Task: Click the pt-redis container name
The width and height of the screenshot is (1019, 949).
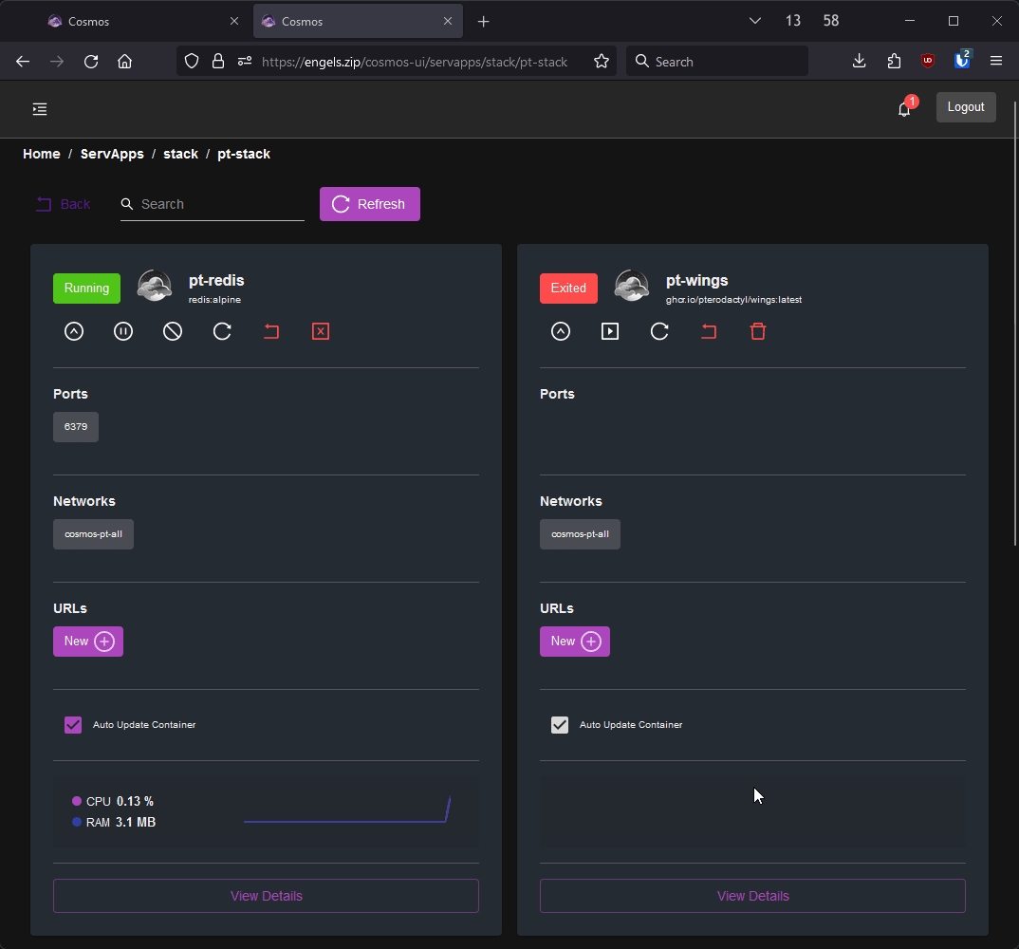Action: tap(216, 281)
